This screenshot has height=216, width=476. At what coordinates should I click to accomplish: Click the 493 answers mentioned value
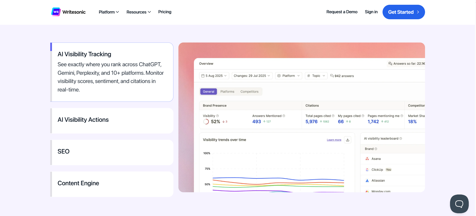pyautogui.click(x=257, y=122)
